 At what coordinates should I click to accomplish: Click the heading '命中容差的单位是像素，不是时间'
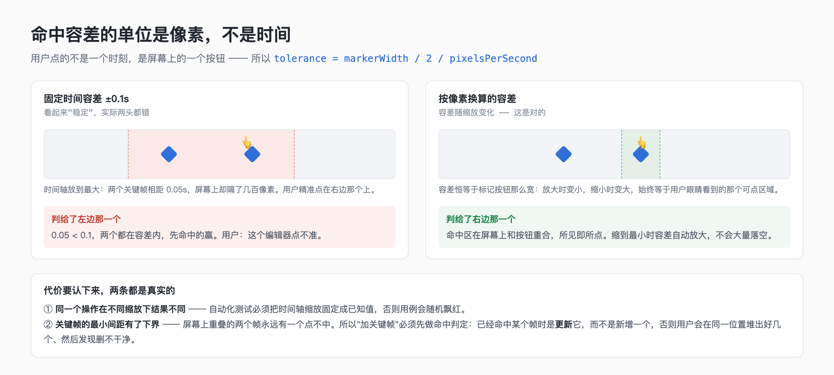point(161,35)
